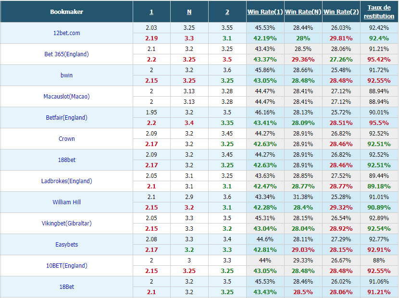Viewport: 399px width, 298px height.
Task: Select the 29.33% win rate cell
Action: 303,260
